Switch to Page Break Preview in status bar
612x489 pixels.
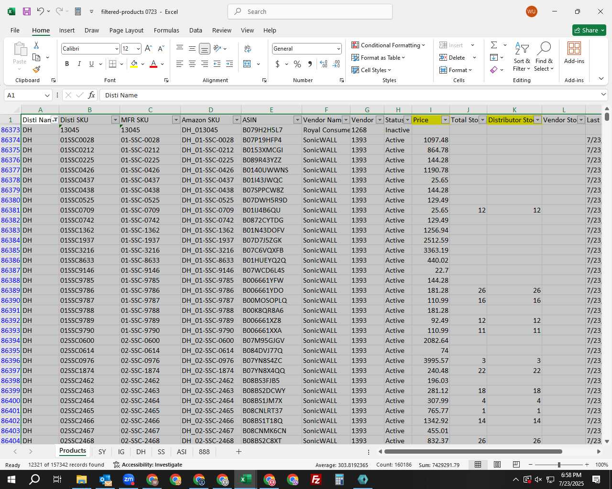pos(516,465)
